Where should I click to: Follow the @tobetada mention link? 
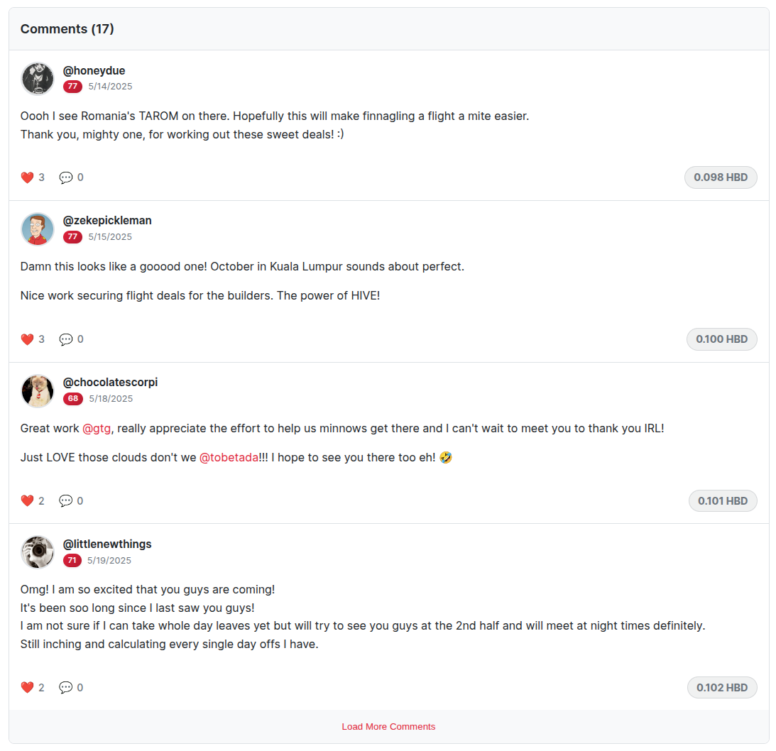229,458
